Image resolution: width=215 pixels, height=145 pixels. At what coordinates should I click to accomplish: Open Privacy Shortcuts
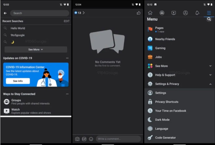pos(180,102)
